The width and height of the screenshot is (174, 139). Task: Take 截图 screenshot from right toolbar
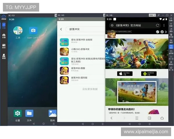(x=171, y=41)
